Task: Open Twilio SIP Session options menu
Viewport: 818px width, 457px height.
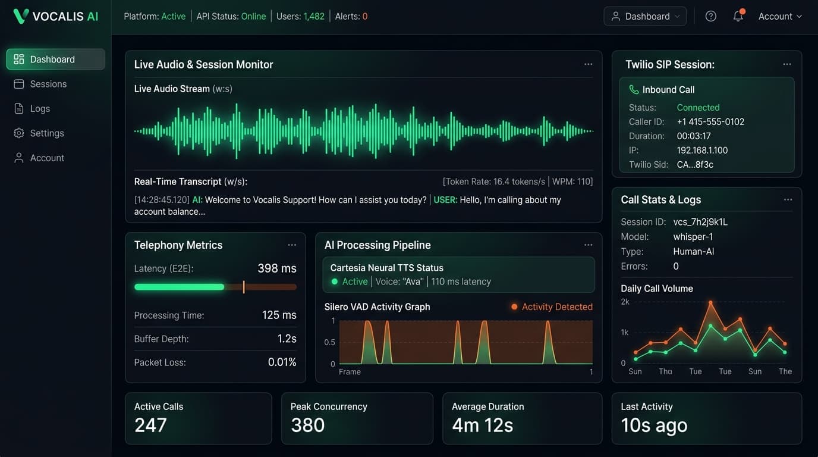Action: point(787,64)
